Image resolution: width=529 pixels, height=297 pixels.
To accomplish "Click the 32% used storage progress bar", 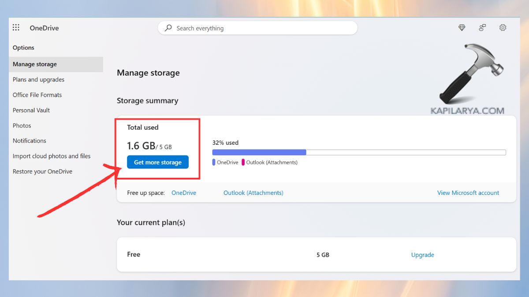I will tap(359, 152).
